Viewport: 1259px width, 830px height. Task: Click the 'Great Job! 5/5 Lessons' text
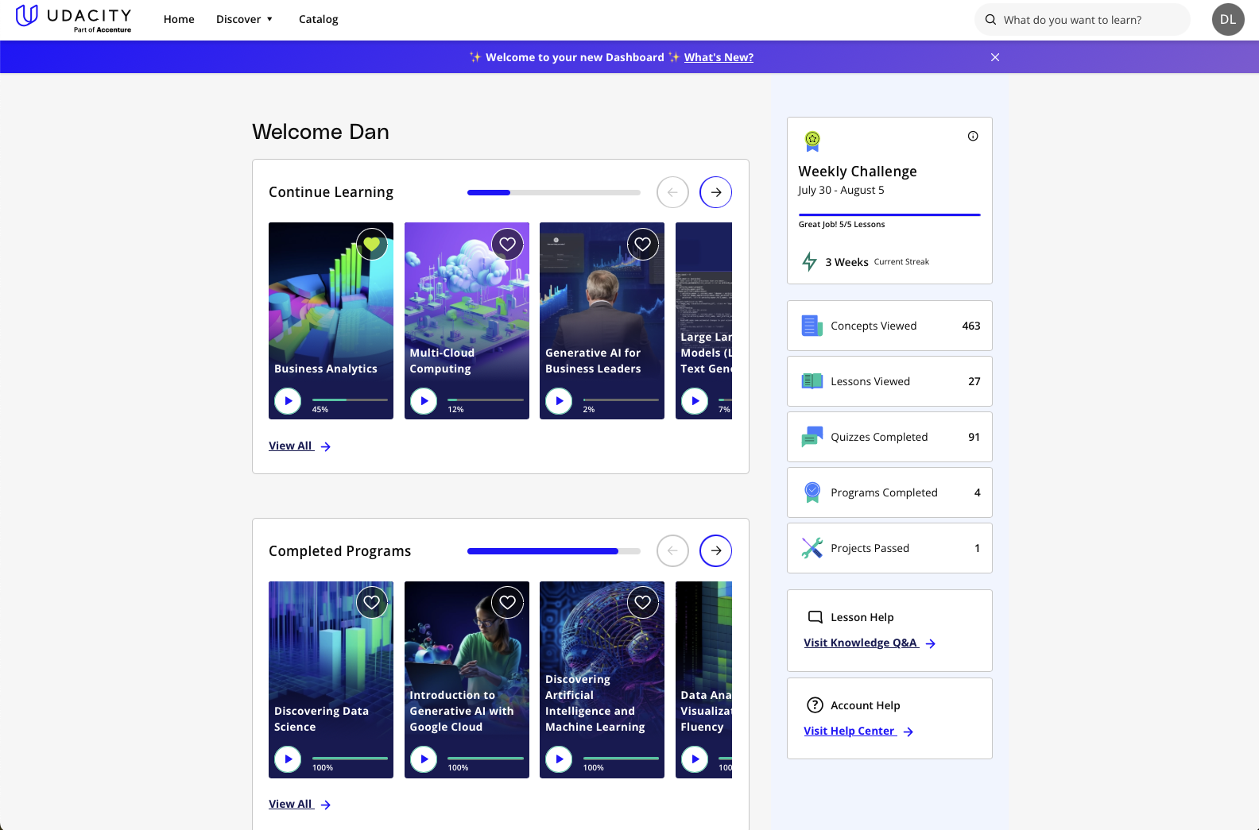click(842, 225)
